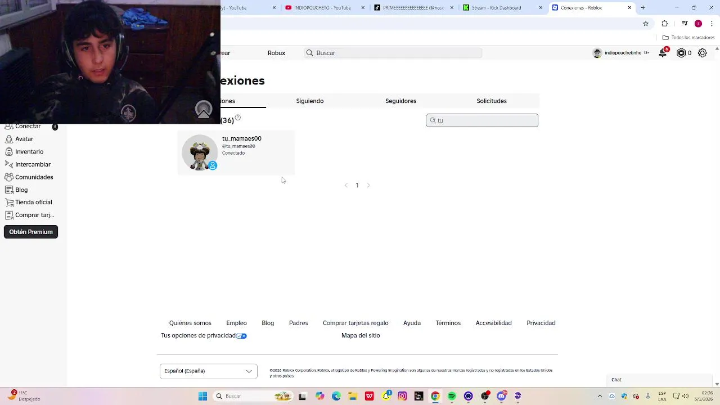Open Blog in the sidebar
This screenshot has height=405, width=720.
[x=16, y=190]
